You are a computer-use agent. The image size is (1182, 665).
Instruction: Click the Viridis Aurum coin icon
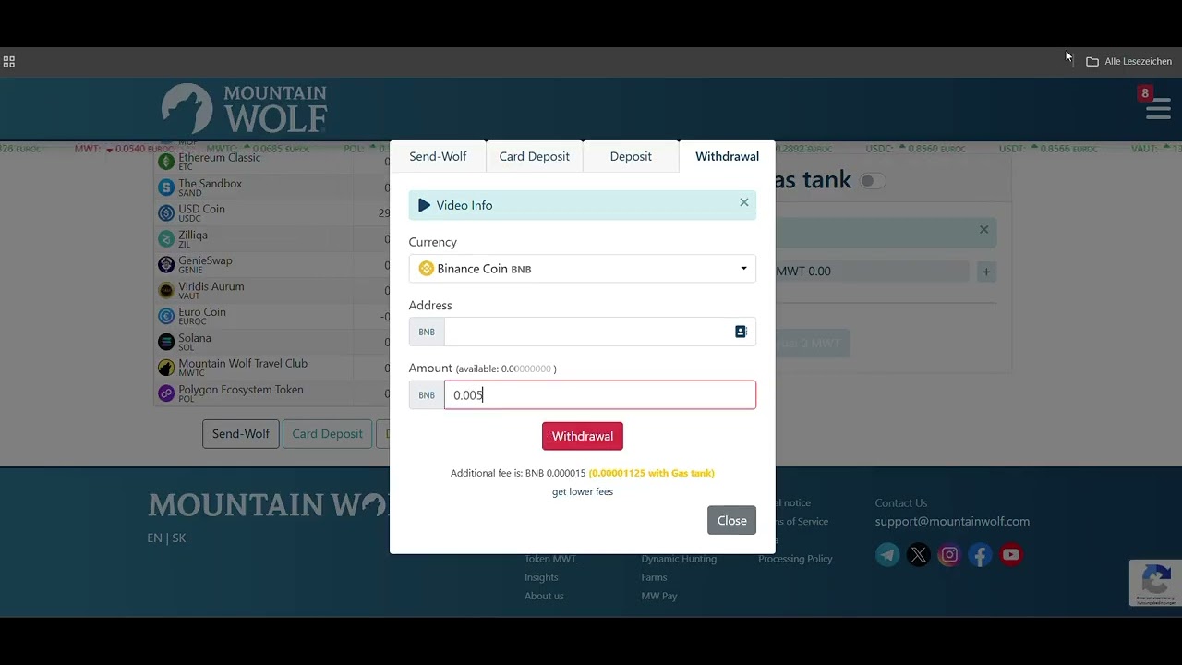click(x=166, y=291)
